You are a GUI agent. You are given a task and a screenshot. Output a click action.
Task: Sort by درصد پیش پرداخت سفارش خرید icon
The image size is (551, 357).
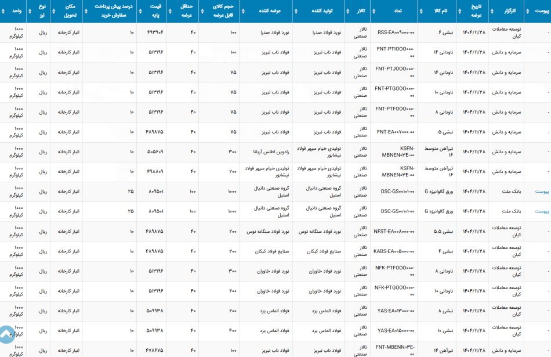tap(86, 11)
